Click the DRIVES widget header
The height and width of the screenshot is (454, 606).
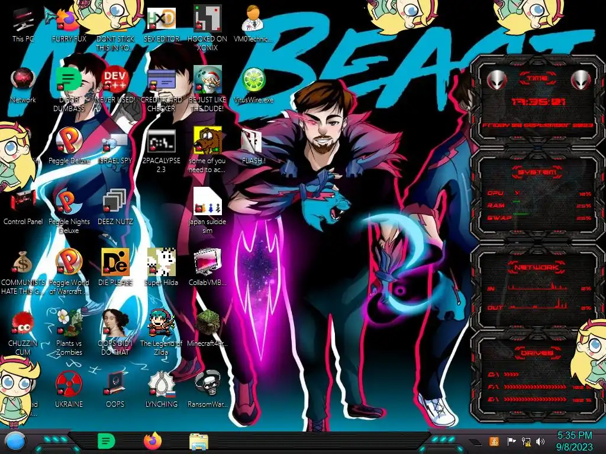537,353
